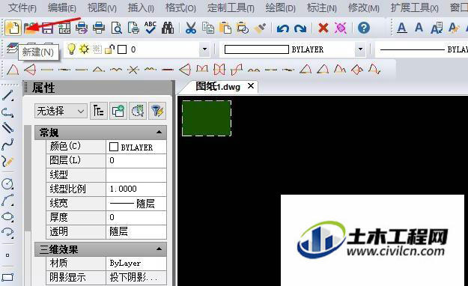Open the 扩展工具(X) menu
The width and height of the screenshot is (468, 286).
click(415, 7)
